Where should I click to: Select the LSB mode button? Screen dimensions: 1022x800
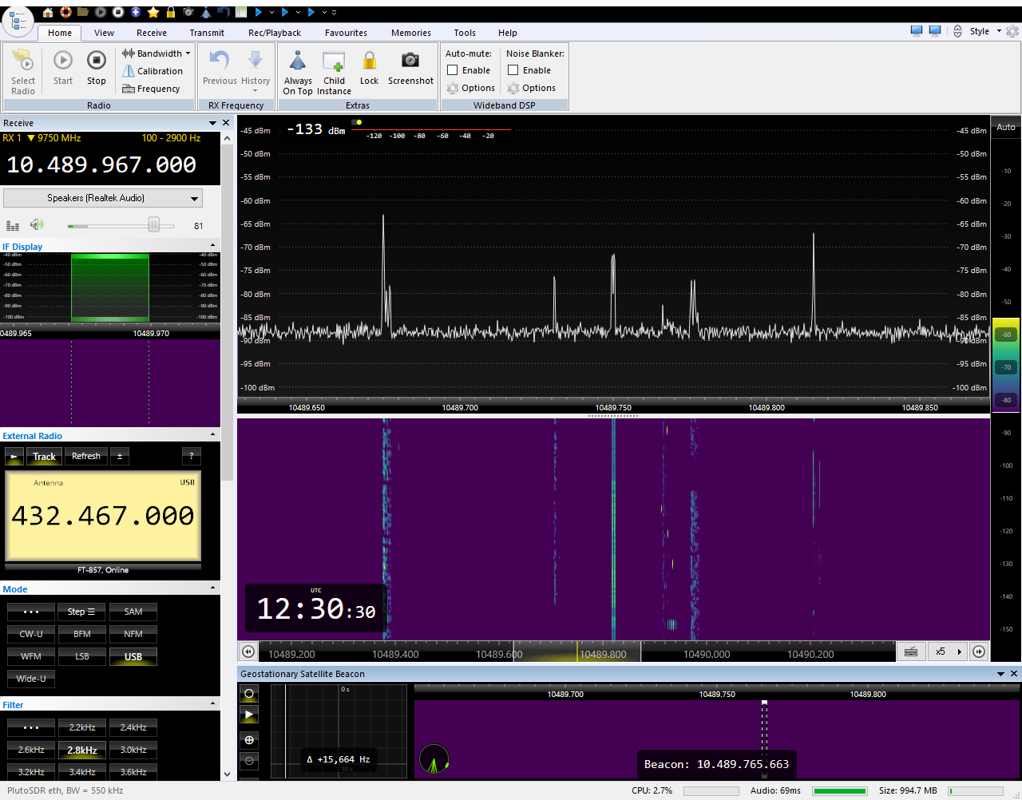[82, 656]
